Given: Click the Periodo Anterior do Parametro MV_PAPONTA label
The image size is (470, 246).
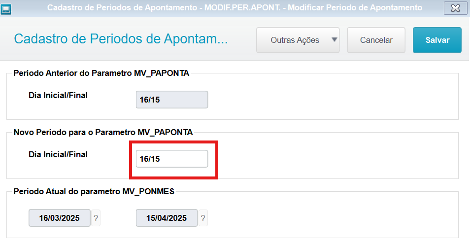Looking at the screenshot, I should pos(101,73).
